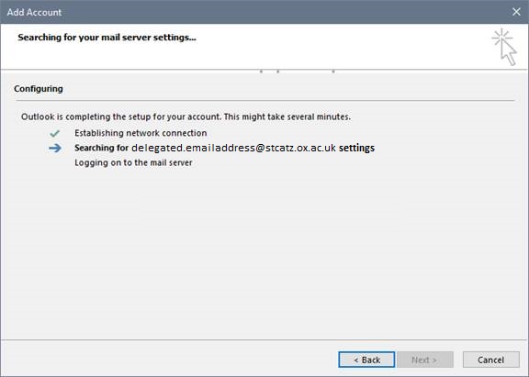Click the separator line under Configuring
The height and width of the screenshot is (377, 529).
tap(264, 100)
